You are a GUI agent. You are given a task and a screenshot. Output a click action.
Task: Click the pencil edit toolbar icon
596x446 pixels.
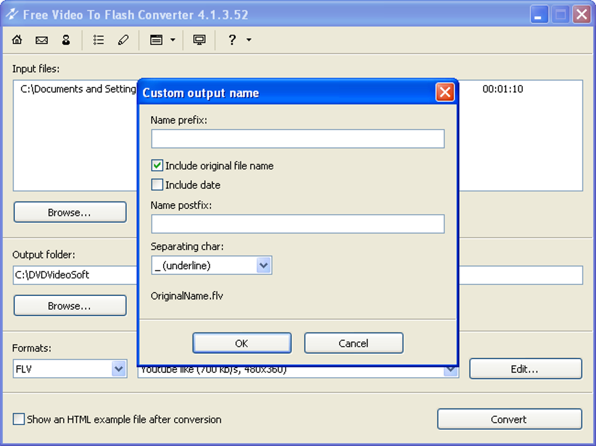coord(123,40)
